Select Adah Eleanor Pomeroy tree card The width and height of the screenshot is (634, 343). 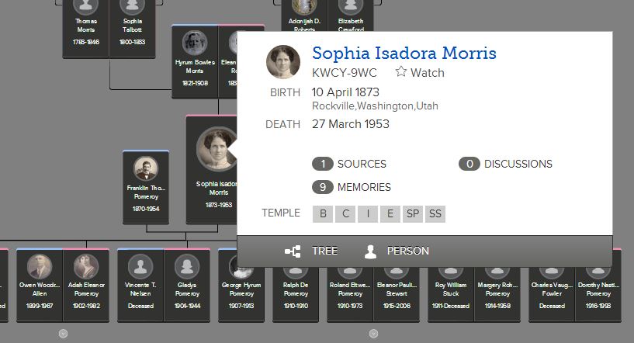(86, 283)
